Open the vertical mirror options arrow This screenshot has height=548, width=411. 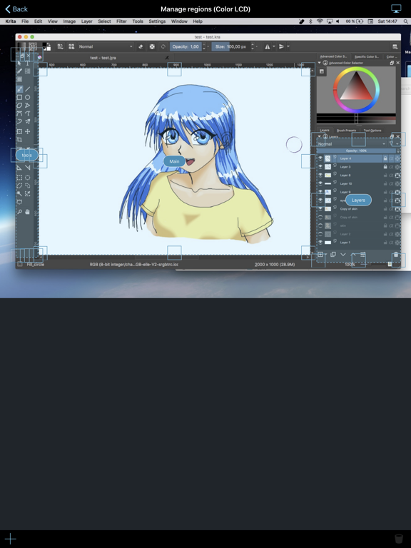coord(288,46)
